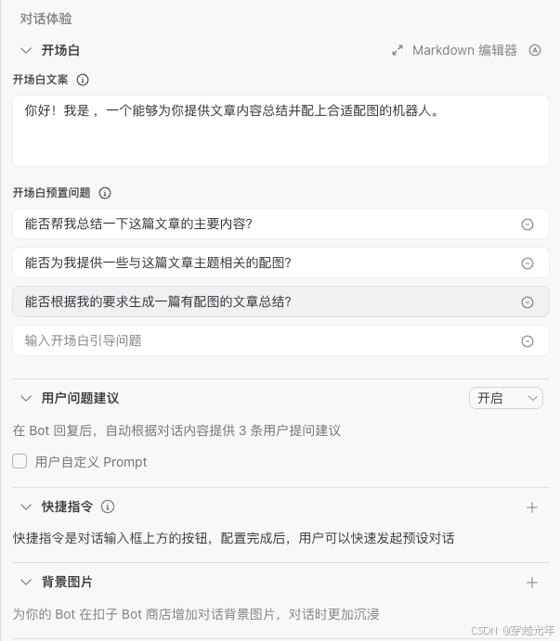Collapse the 用户问题建议 section
This screenshot has width=560, height=641.
pyautogui.click(x=26, y=398)
